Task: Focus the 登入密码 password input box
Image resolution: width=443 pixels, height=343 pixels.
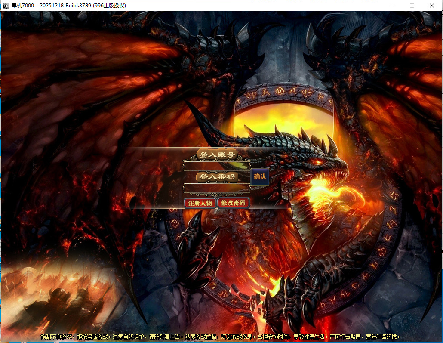Action: [217, 188]
